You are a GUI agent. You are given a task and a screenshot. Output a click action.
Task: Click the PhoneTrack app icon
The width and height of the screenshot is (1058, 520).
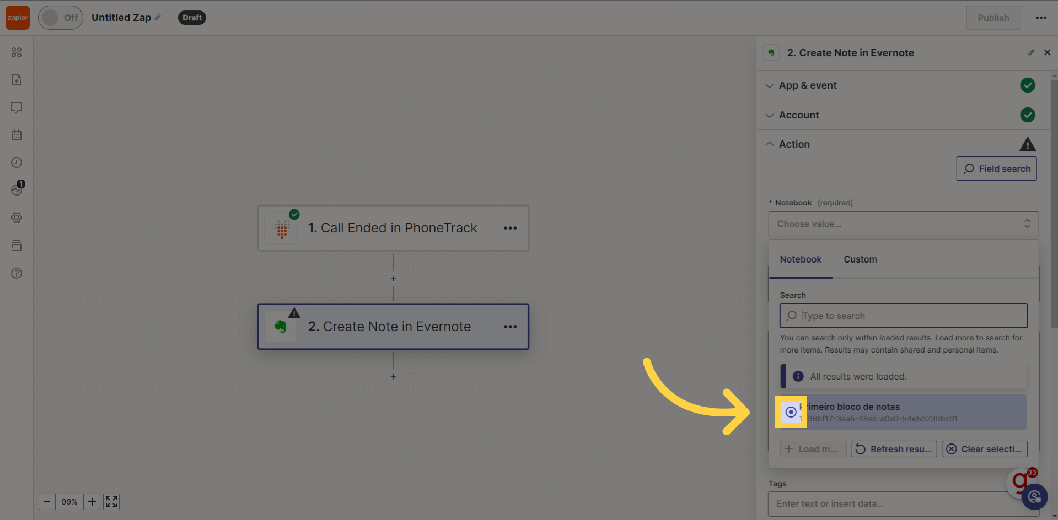282,229
